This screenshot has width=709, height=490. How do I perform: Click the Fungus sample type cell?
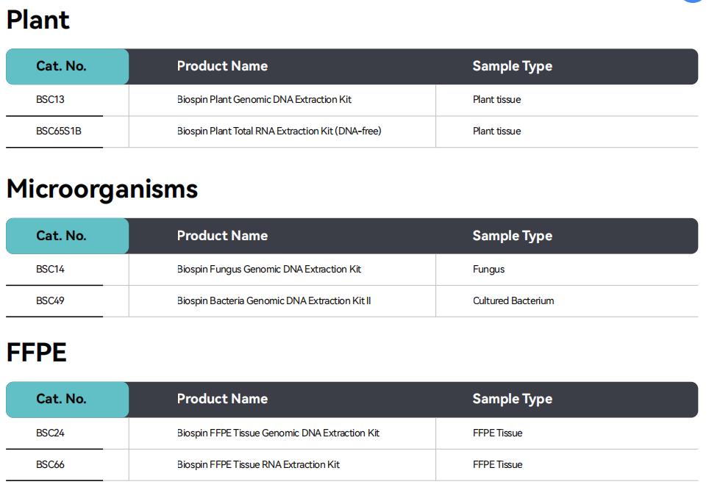click(x=488, y=270)
